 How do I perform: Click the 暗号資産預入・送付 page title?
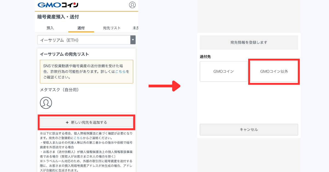tap(58, 17)
